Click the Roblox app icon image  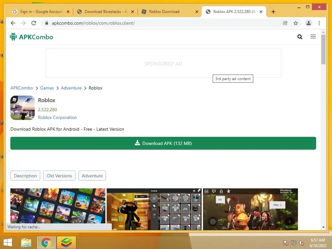[x=22, y=108]
